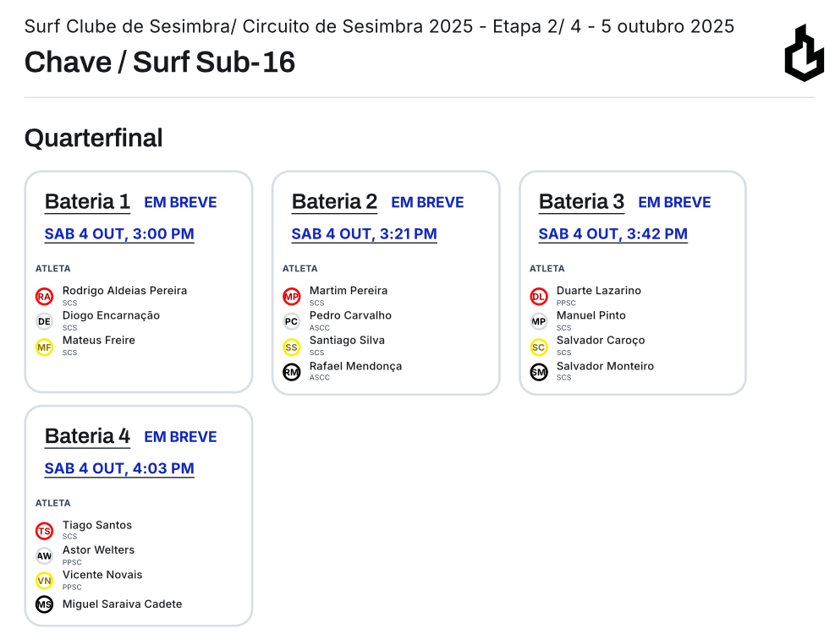The width and height of the screenshot is (835, 634).
Task: Click the SAB 4 OUT, 3:42 PM link
Action: click(613, 234)
